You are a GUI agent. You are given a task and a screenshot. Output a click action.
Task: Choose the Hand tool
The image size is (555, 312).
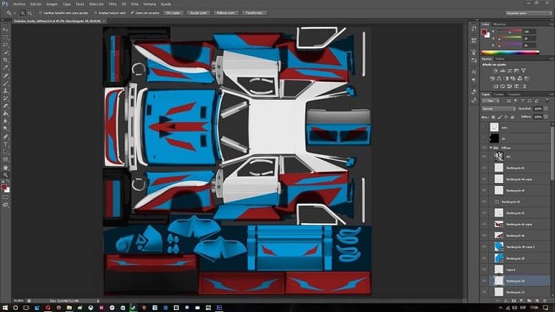coord(6,167)
